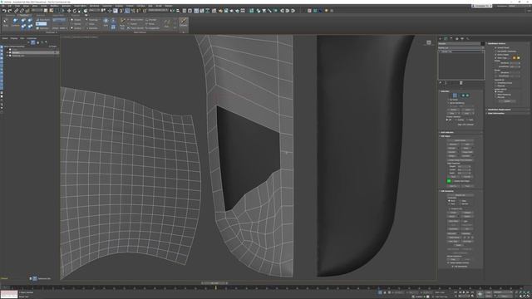This screenshot has width=532, height=299.
Task: Toggle Isoline Display checkbox
Action: (x=495, y=55)
